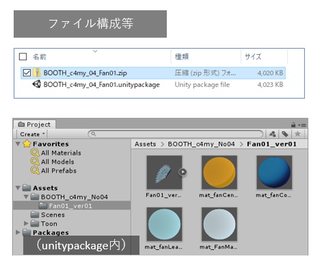Click the Assets folder icon

(x=27, y=188)
